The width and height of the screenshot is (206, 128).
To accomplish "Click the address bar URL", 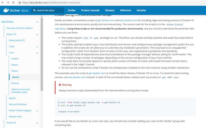I will coord(51,2).
